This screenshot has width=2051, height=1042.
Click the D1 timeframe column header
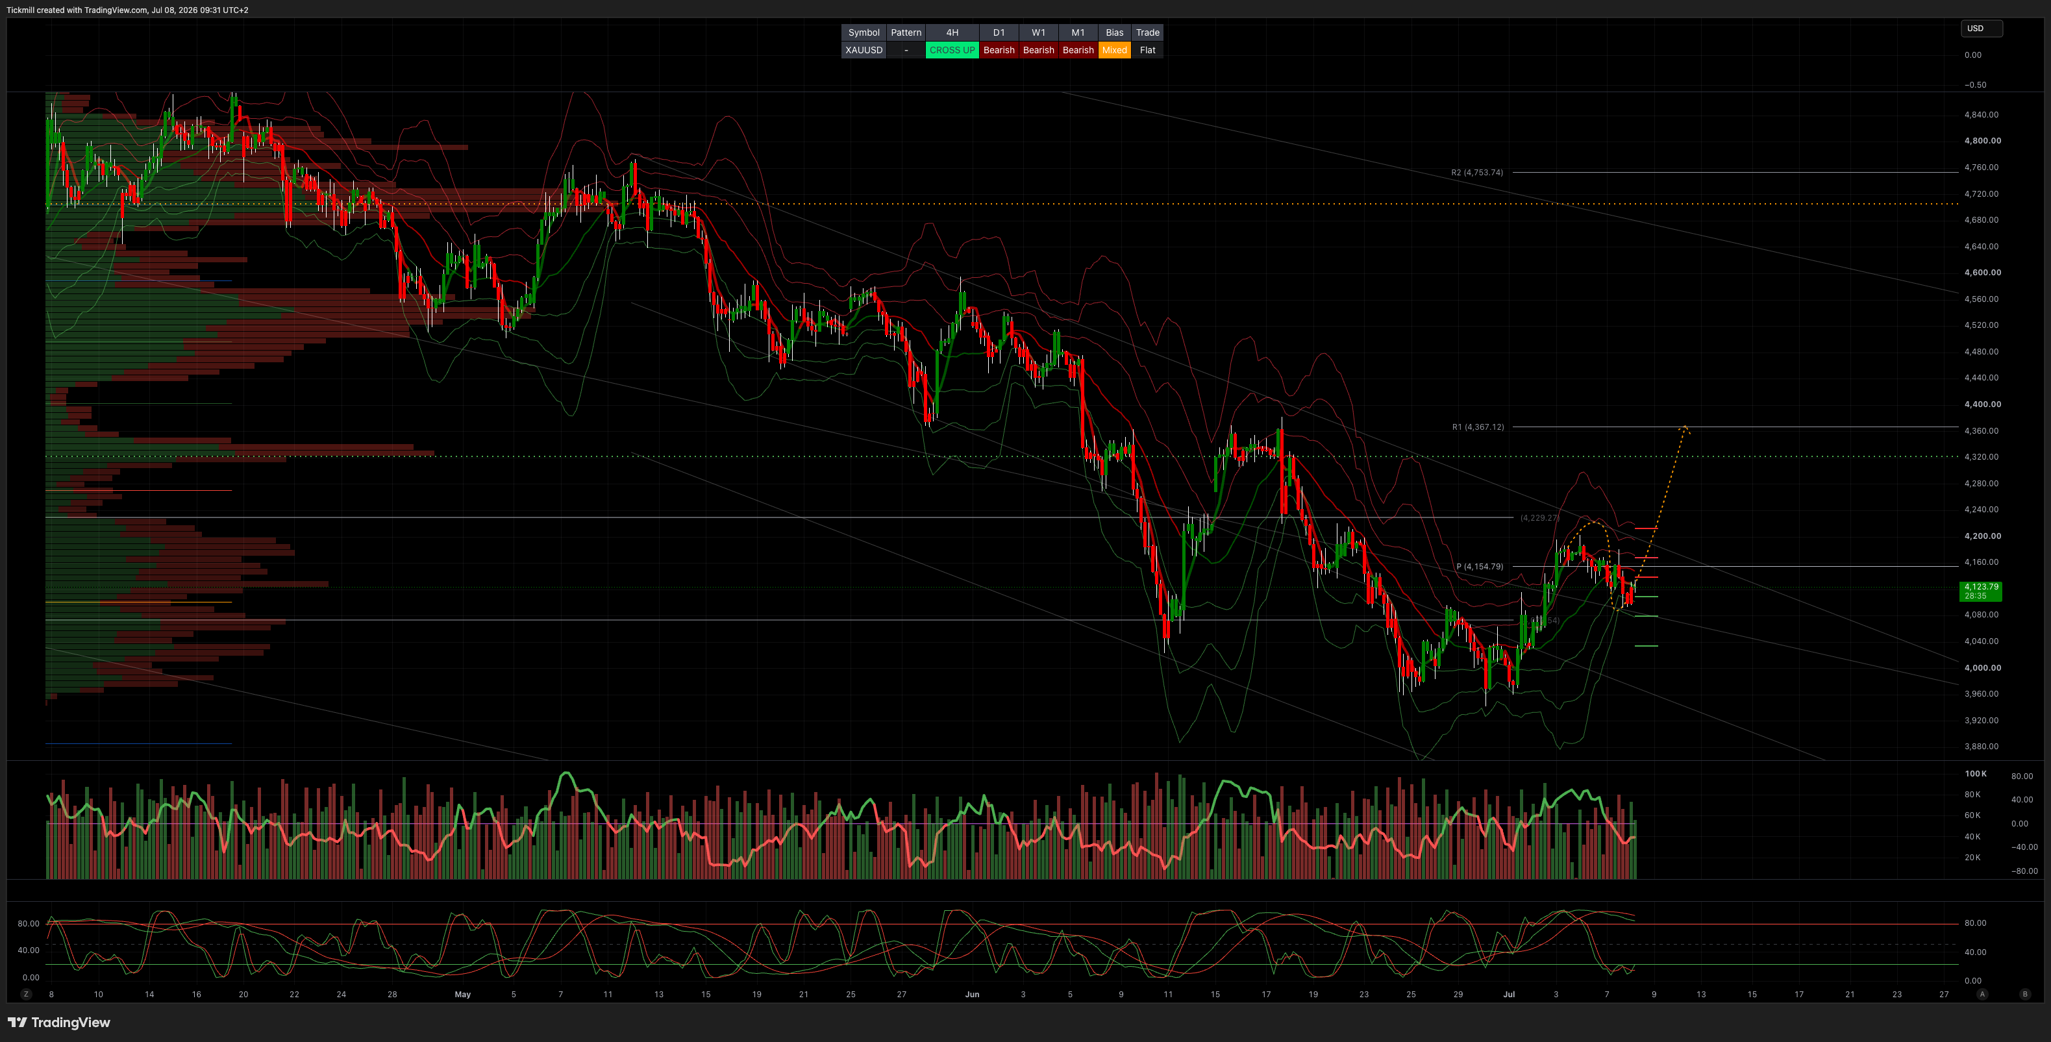[999, 32]
